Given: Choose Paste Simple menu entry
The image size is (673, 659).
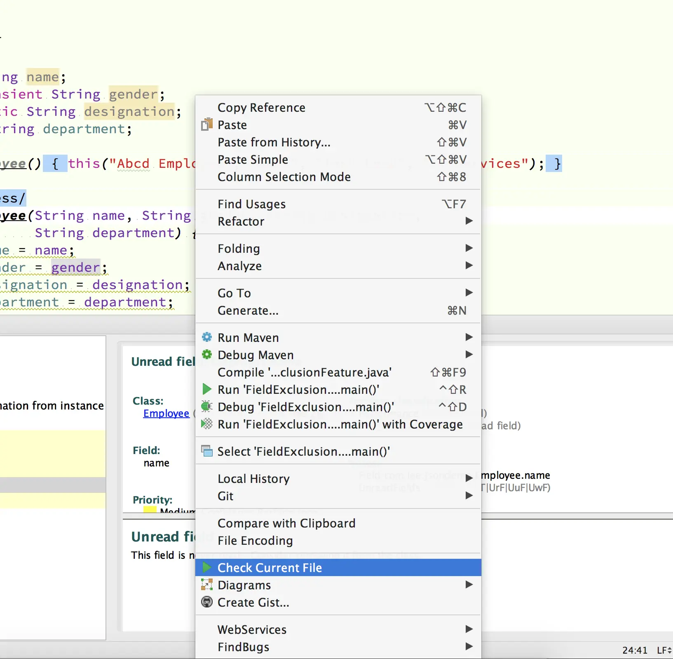Looking at the screenshot, I should click(338, 159).
